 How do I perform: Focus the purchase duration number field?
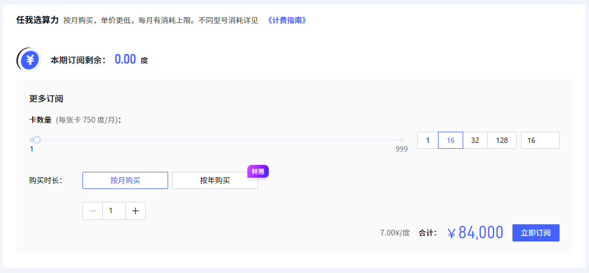(x=114, y=211)
